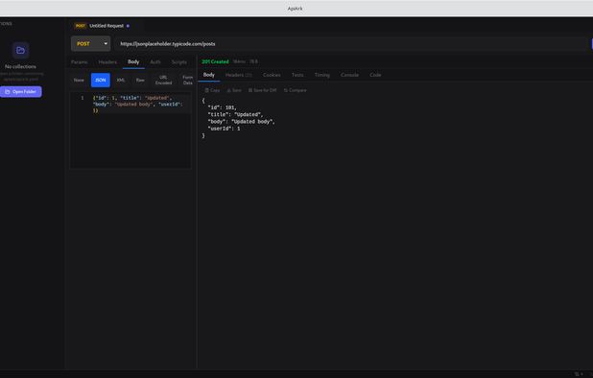The height and width of the screenshot is (378, 593).
Task: Click line number 1 in the body editor
Action: (x=83, y=98)
